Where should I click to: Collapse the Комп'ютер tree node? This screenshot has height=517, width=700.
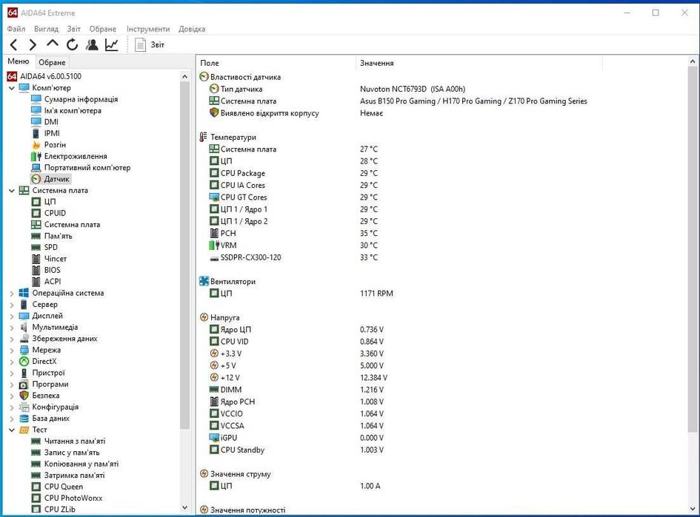click(x=12, y=88)
